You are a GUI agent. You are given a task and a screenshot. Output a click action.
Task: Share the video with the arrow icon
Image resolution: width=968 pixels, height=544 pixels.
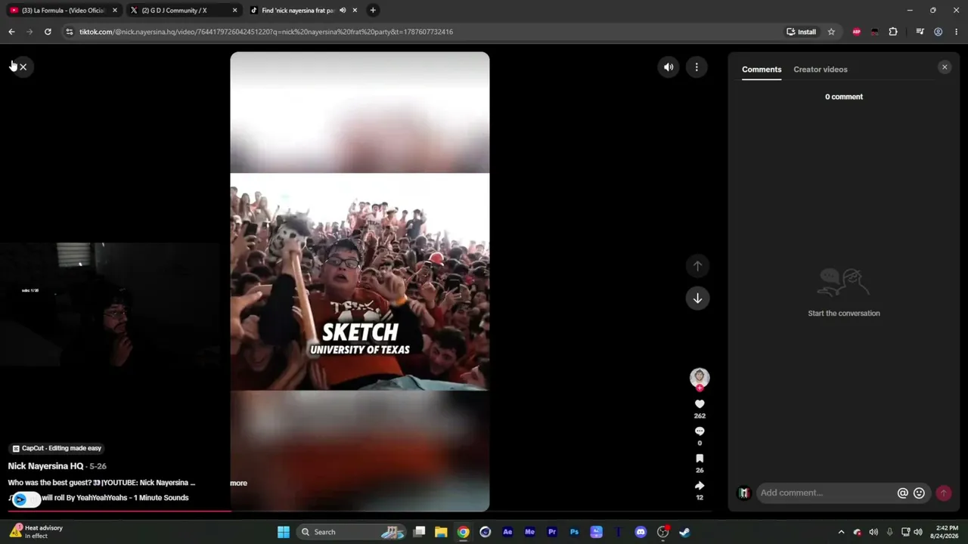tap(700, 486)
